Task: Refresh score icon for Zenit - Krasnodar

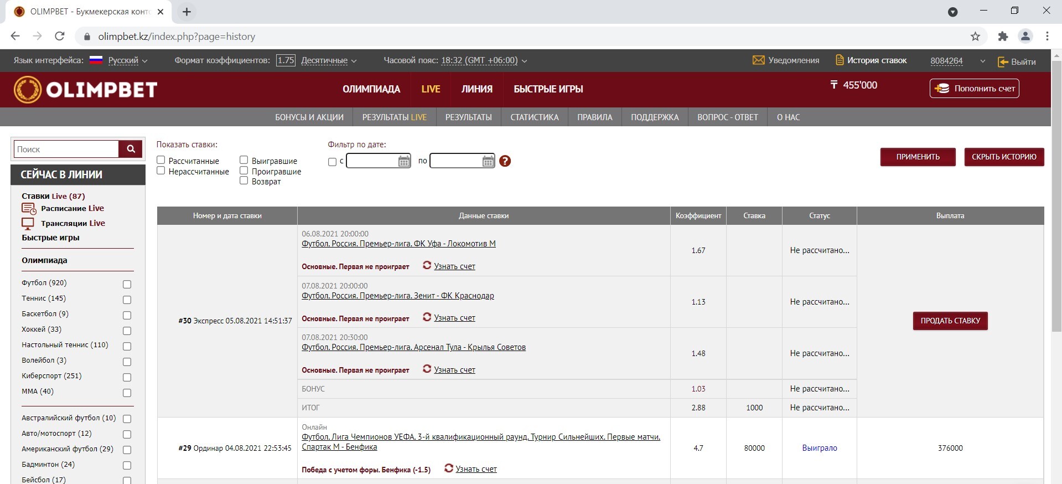Action: point(427,317)
